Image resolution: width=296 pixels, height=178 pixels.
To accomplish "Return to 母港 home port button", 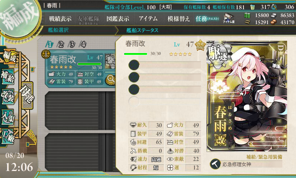I will pyautogui.click(x=27, y=96).
